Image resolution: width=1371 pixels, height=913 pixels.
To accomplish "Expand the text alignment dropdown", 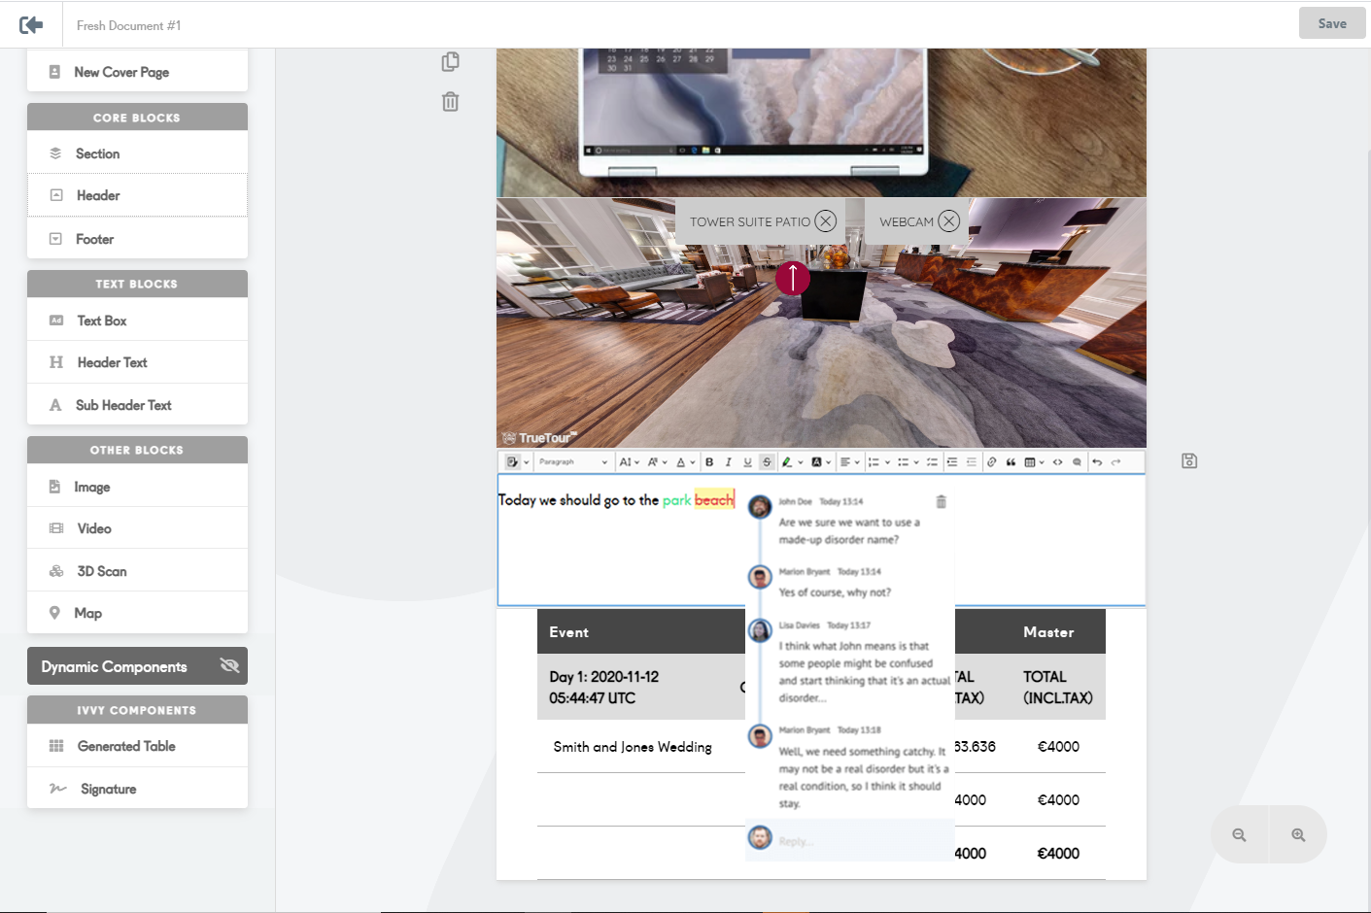I will 849,462.
